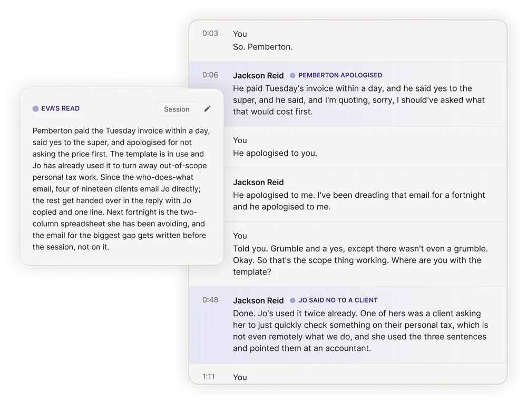
Task: Click the pencil edit icon in Eva's Read card
Action: [x=207, y=109]
